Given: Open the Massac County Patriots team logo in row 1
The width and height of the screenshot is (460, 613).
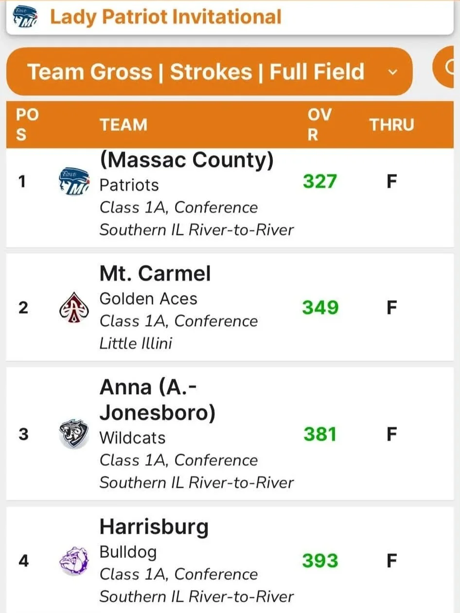Looking at the screenshot, I should tap(74, 182).
